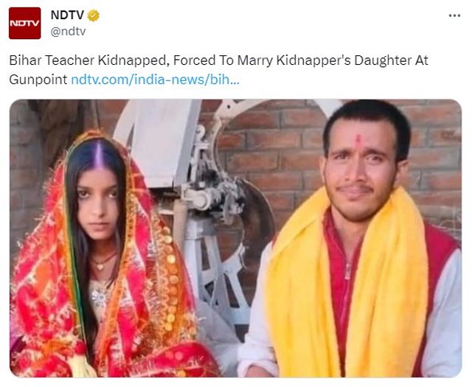Open the @ndtv handle link

[68, 31]
